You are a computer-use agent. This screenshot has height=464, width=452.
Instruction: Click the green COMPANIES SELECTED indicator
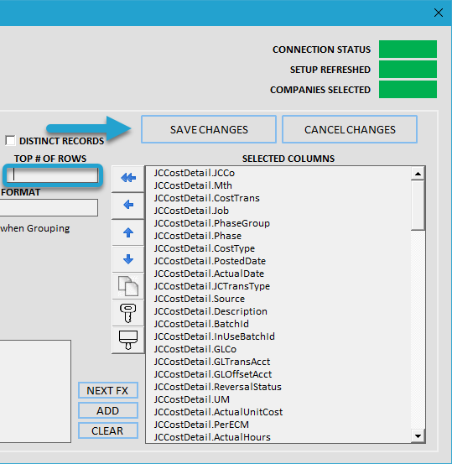point(408,90)
